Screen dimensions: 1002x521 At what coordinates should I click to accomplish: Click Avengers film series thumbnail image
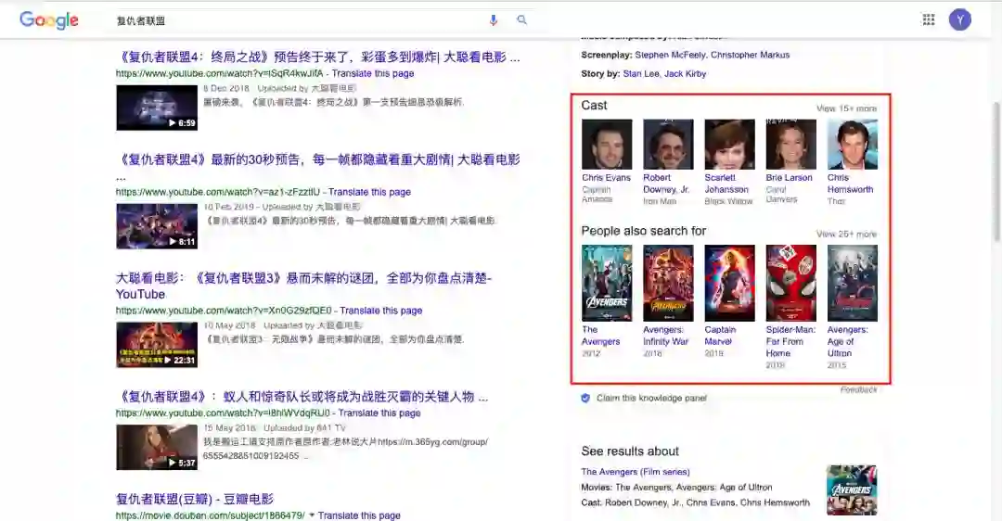(x=852, y=490)
